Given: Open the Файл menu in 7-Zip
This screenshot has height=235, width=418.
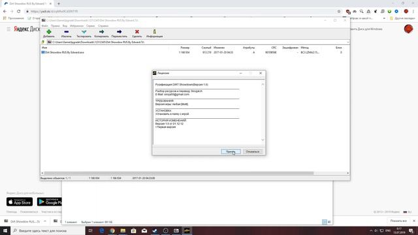Looking at the screenshot, I should click(45, 26).
